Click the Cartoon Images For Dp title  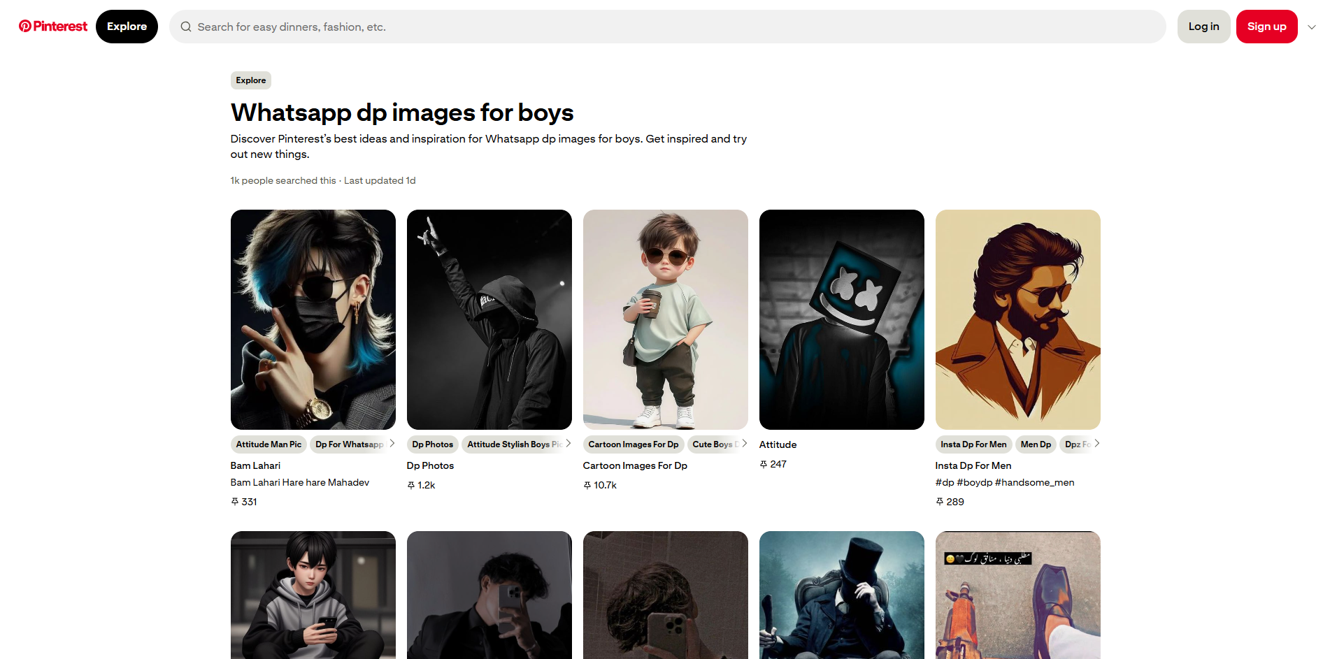click(635, 465)
